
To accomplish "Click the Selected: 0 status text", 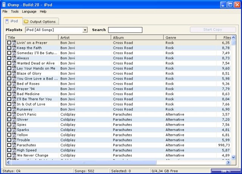I will tap(121, 171).
